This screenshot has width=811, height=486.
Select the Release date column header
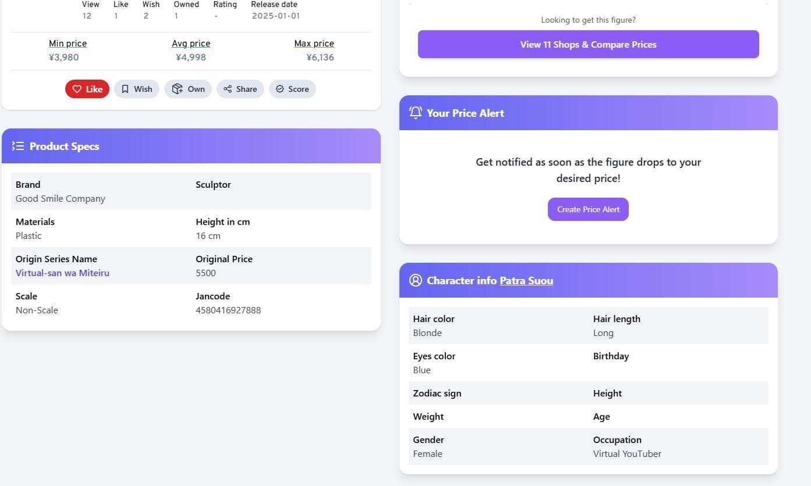[x=274, y=4]
